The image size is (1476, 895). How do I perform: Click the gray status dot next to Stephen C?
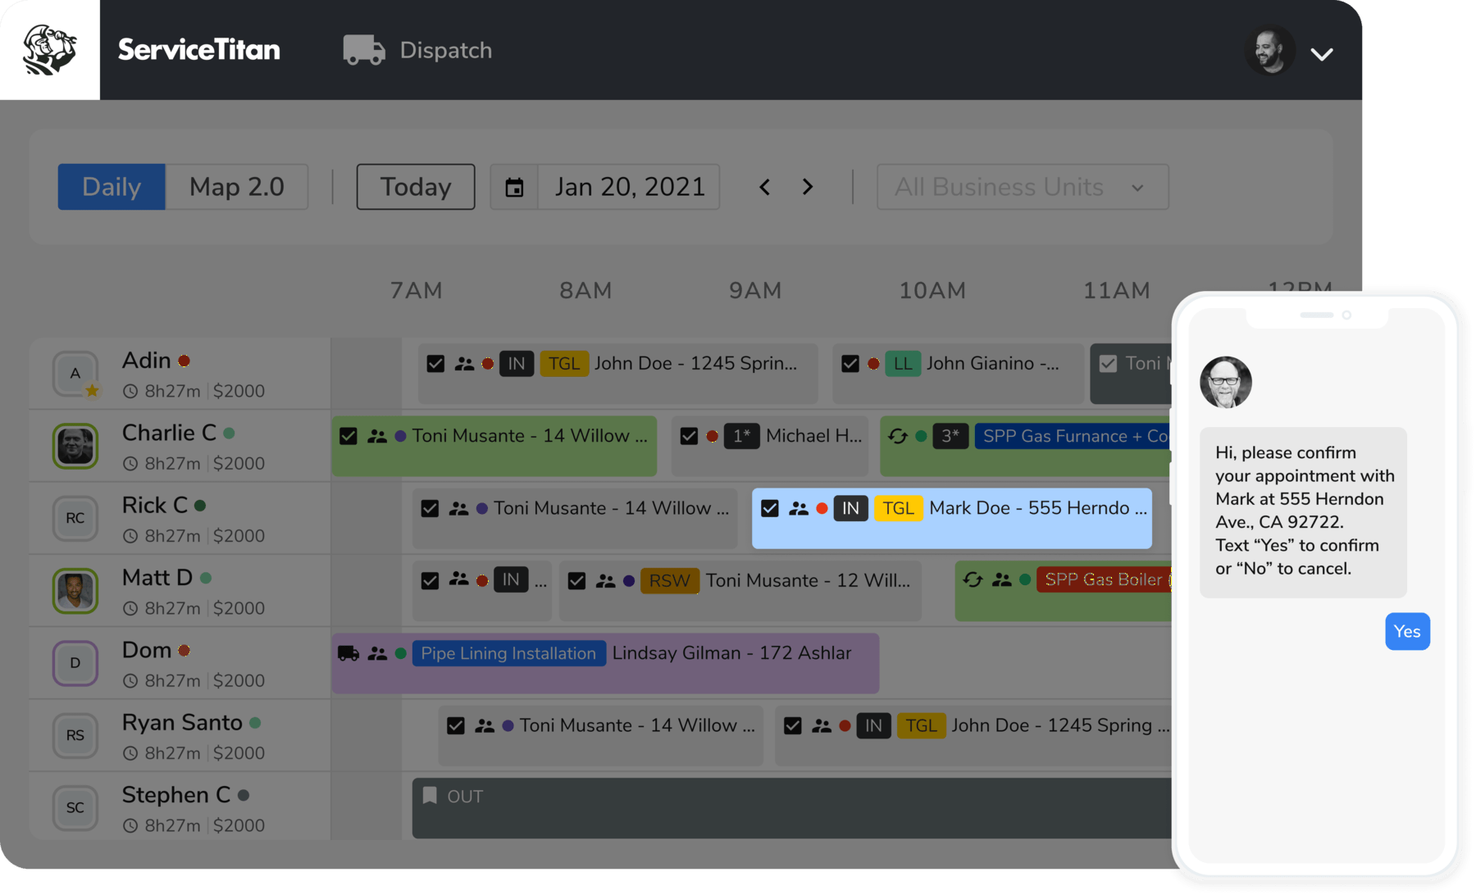(x=244, y=795)
